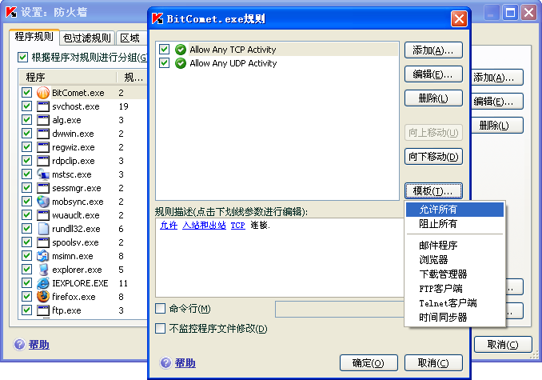The image size is (542, 380).
Task: Choose 浏览器 template
Action: tap(455, 260)
